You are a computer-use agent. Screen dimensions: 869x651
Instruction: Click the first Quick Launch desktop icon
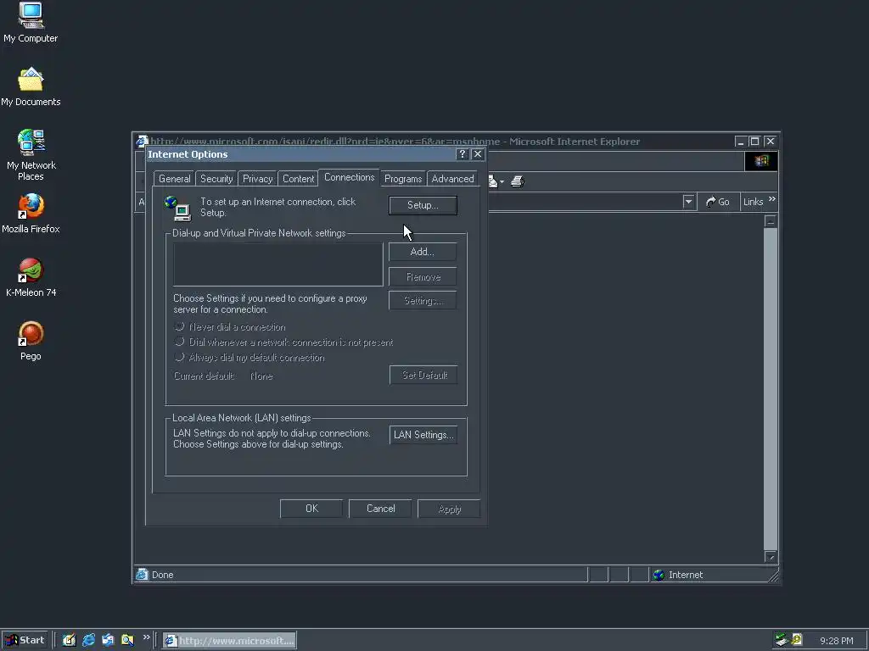[69, 640]
